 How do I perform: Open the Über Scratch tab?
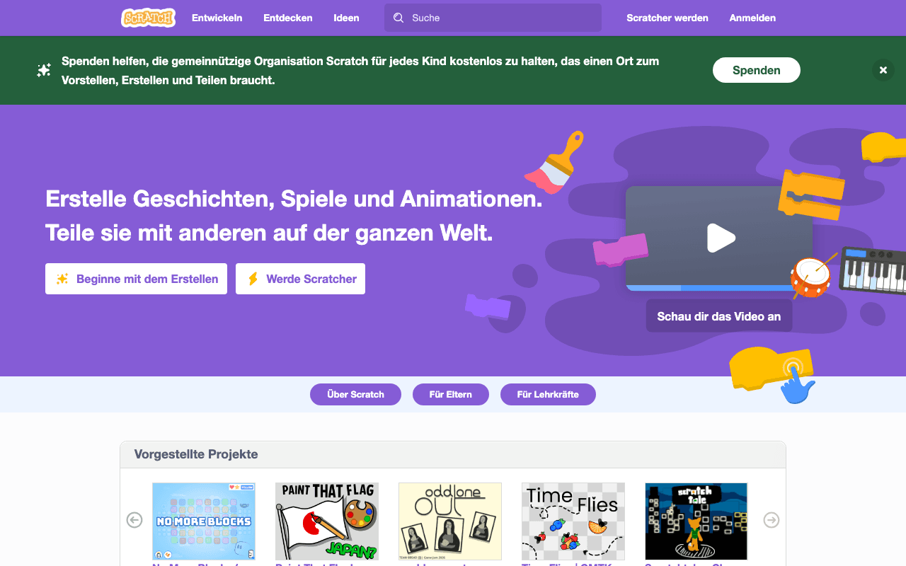(355, 394)
